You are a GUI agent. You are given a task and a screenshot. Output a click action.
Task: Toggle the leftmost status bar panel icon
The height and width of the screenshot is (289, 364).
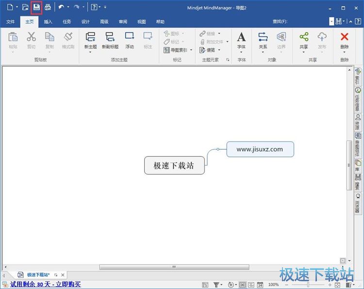(205, 285)
